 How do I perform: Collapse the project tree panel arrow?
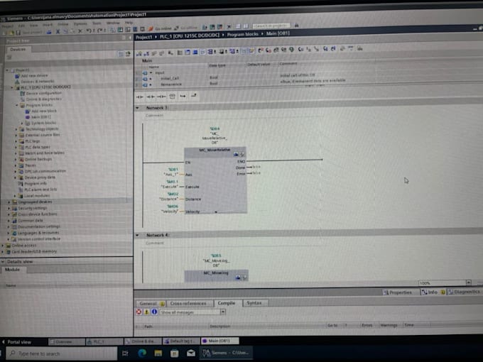130,38
